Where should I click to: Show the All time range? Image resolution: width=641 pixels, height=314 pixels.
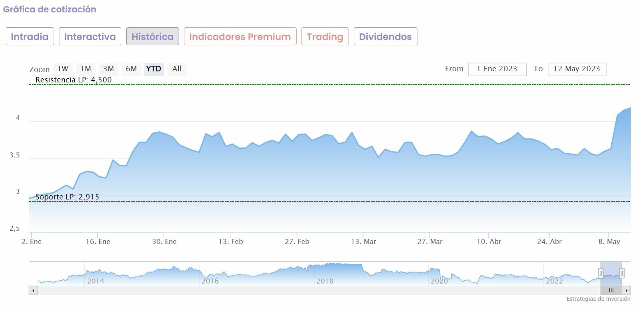click(x=177, y=69)
